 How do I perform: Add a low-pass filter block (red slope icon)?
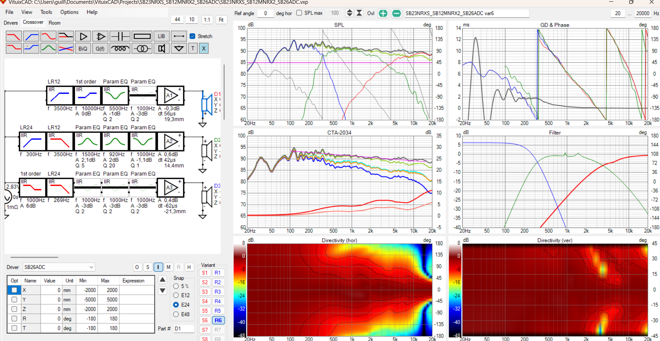point(14,36)
